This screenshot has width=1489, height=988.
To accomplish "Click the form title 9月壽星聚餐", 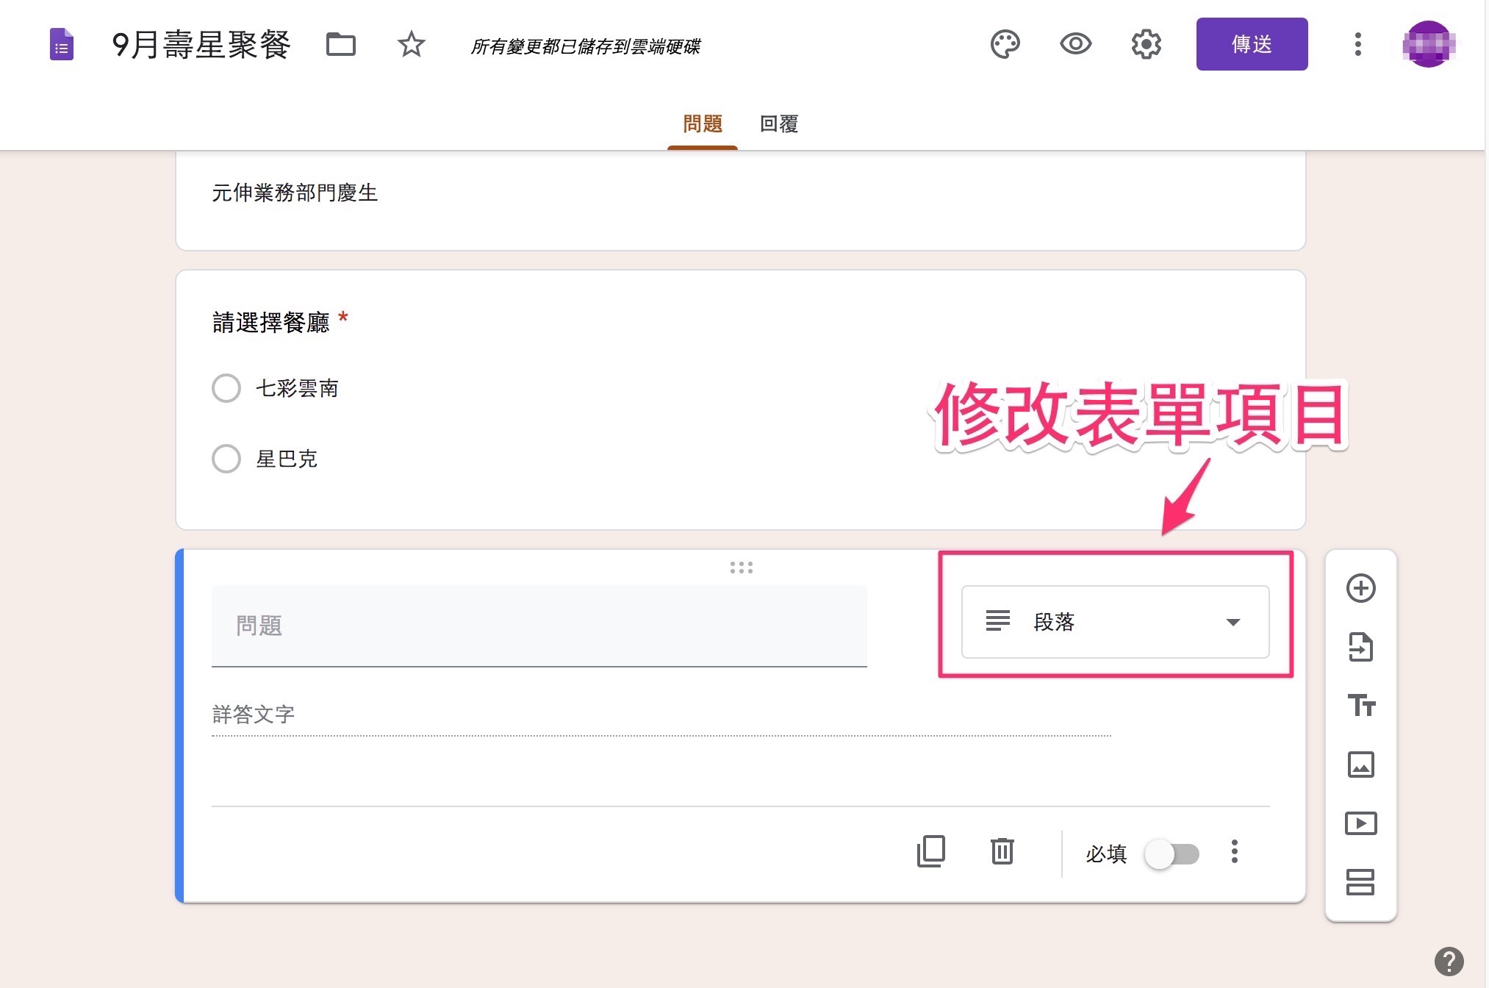I will [201, 45].
